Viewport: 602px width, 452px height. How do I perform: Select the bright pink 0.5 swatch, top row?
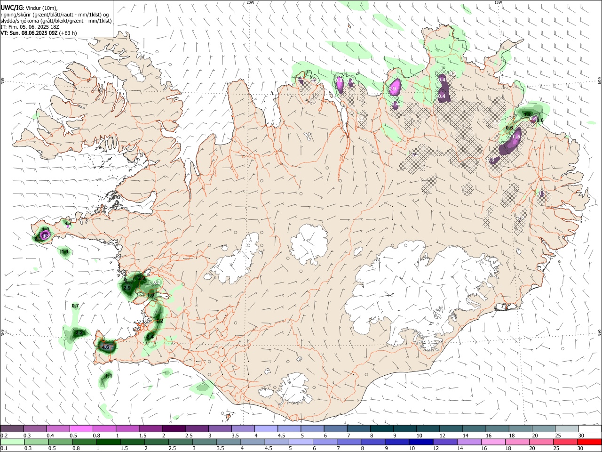[x=81, y=429]
